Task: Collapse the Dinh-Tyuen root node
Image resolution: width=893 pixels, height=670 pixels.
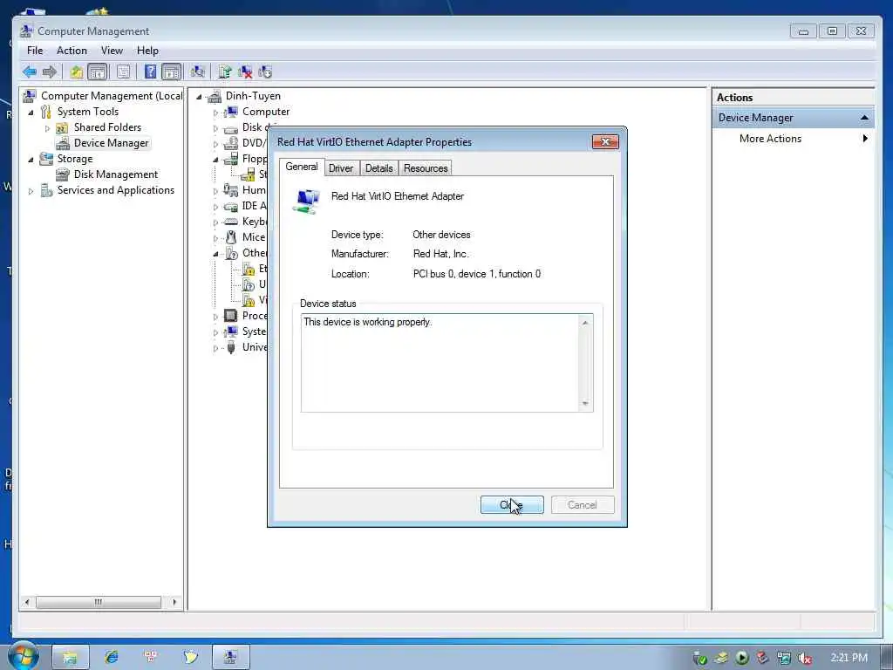Action: (199, 97)
